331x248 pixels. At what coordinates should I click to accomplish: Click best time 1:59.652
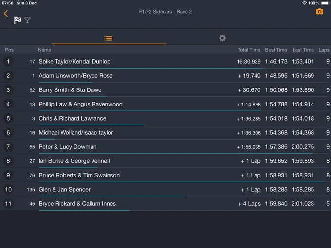276,161
